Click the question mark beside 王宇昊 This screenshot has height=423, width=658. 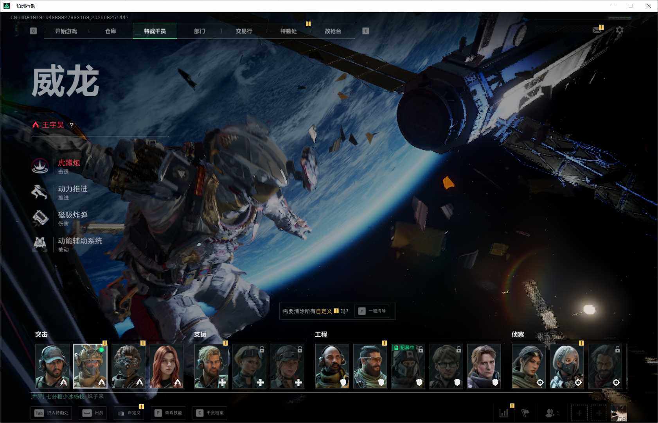tap(71, 125)
